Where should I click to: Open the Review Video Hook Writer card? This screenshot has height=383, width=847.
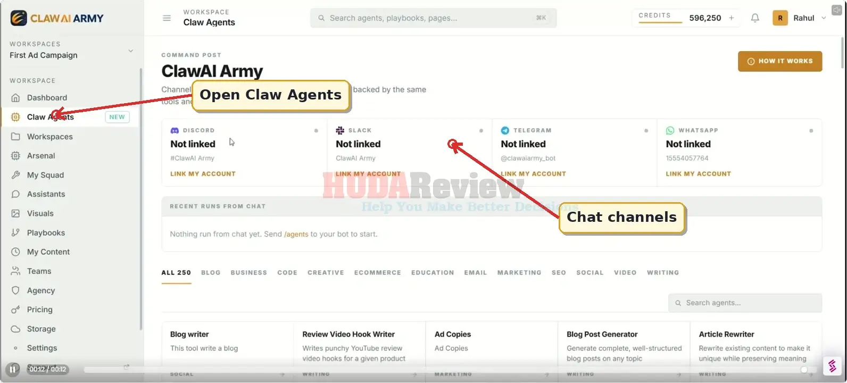(x=359, y=351)
